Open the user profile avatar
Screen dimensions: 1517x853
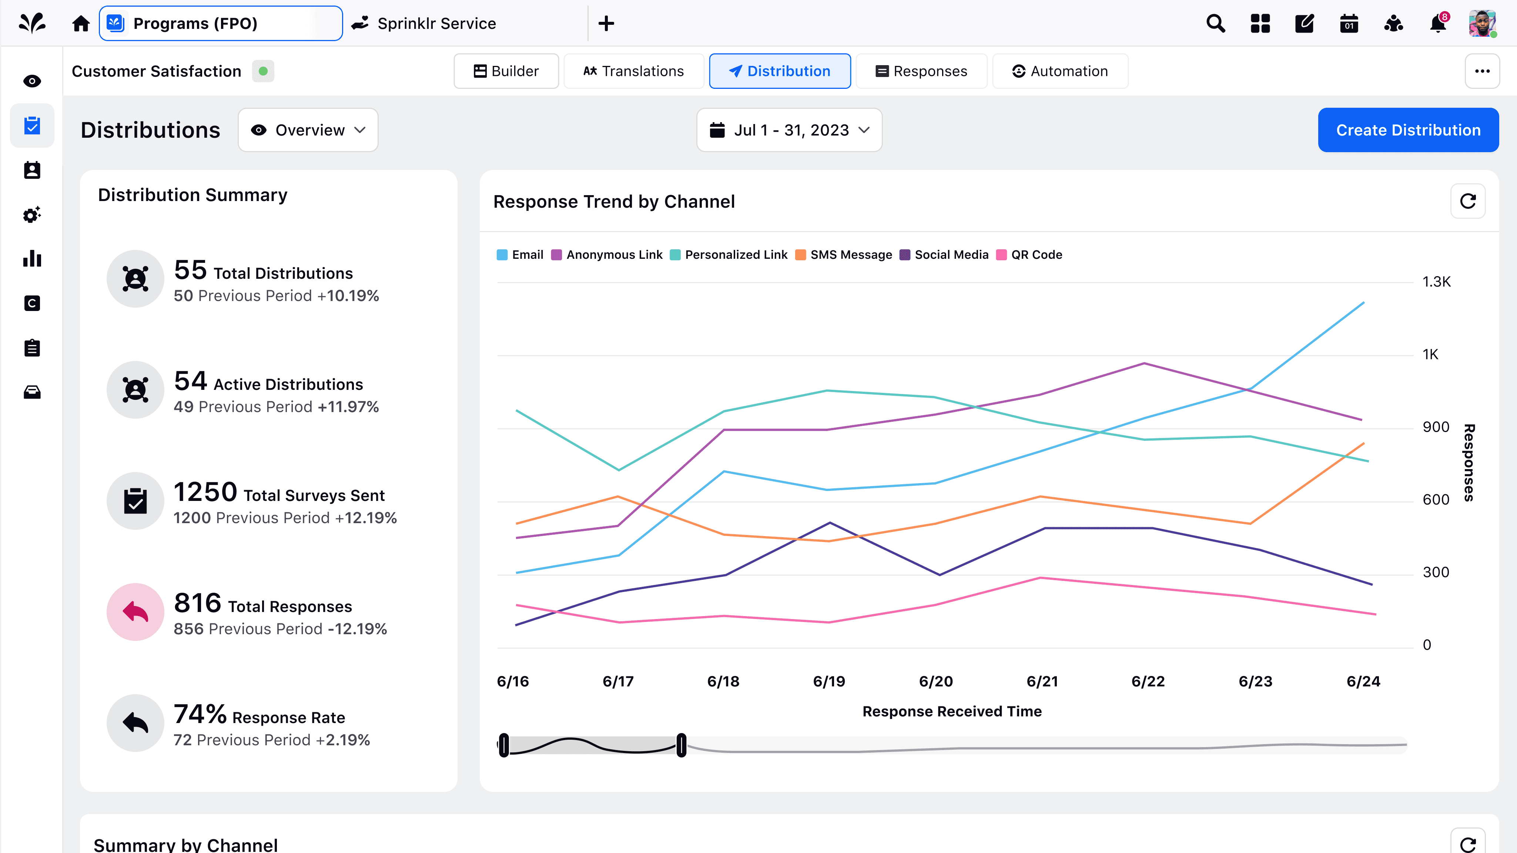1482,24
